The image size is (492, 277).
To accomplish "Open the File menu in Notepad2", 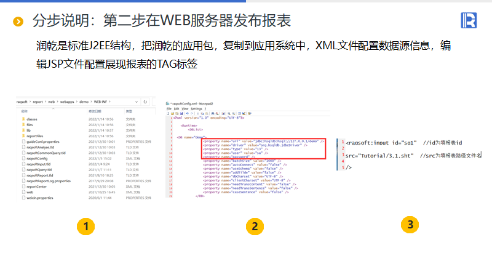I will point(169,109).
